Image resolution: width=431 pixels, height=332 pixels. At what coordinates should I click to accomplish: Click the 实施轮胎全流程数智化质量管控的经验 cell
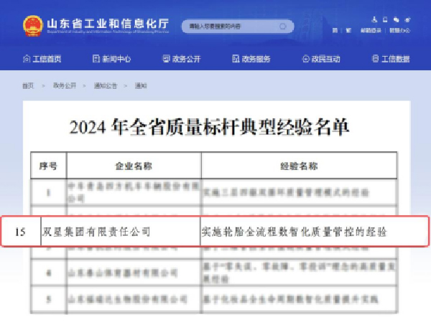(x=314, y=232)
